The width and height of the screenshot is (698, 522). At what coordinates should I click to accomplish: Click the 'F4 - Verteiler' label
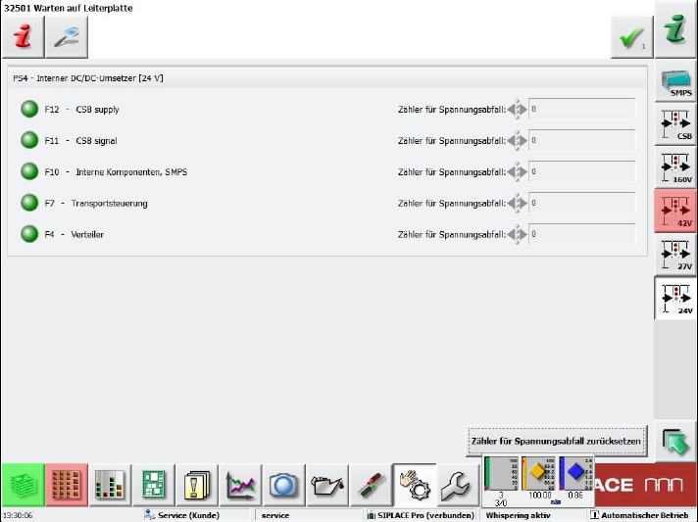click(x=74, y=234)
